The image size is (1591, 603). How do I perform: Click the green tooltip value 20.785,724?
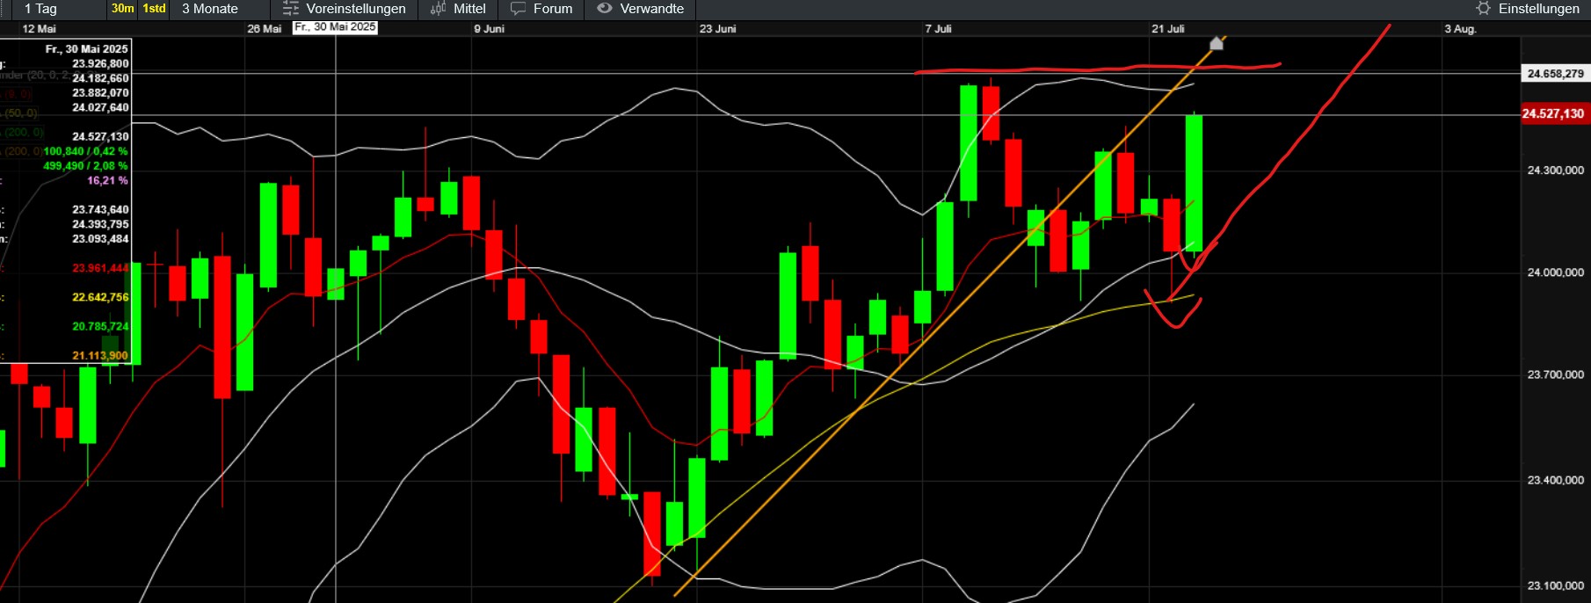tap(100, 326)
